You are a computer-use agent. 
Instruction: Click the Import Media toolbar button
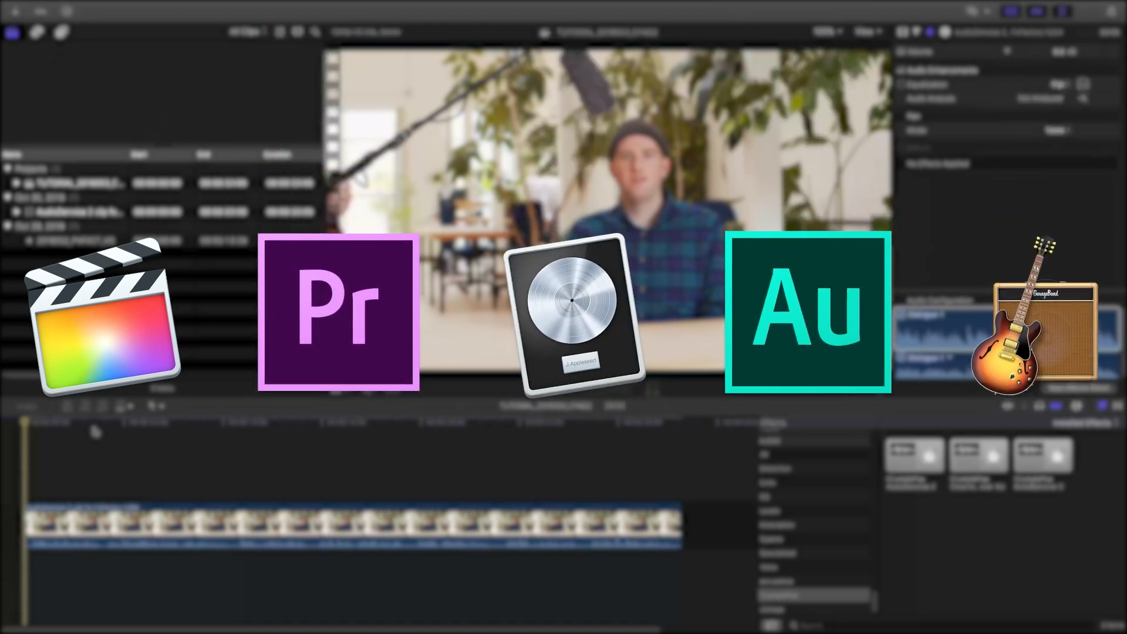[x=15, y=11]
